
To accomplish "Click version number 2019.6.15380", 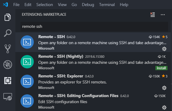I will pos(95,57).
